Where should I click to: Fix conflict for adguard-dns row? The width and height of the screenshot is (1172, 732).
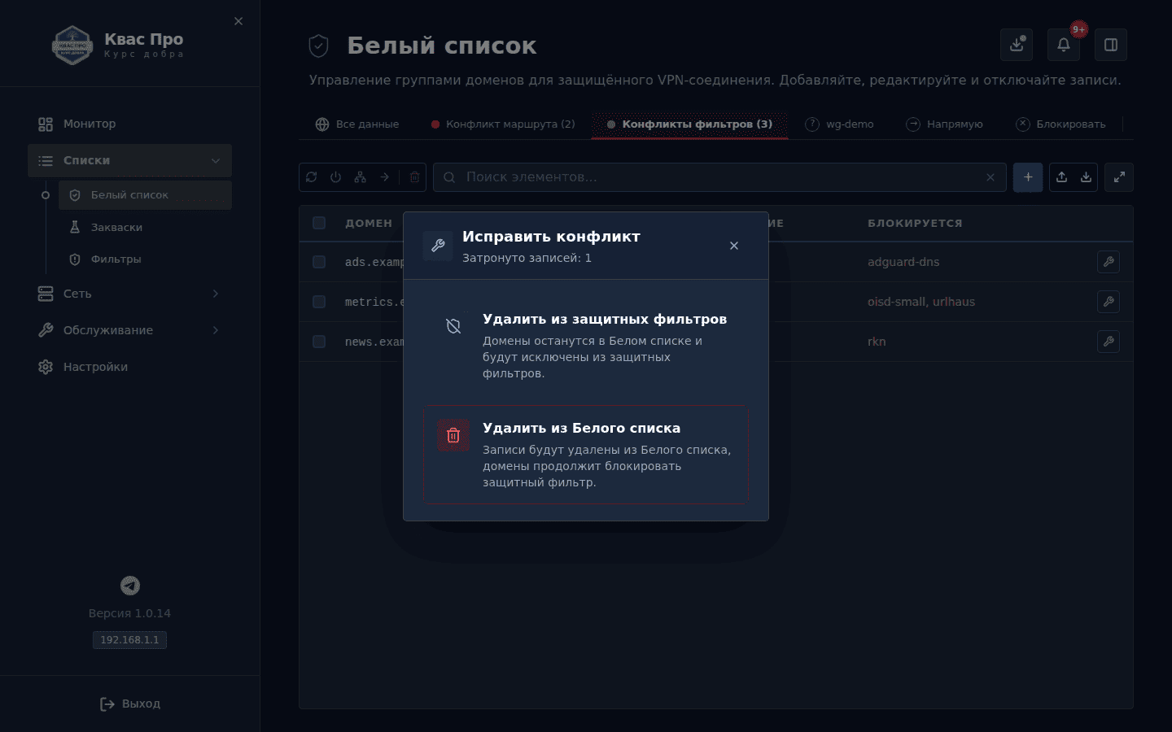[1109, 262]
